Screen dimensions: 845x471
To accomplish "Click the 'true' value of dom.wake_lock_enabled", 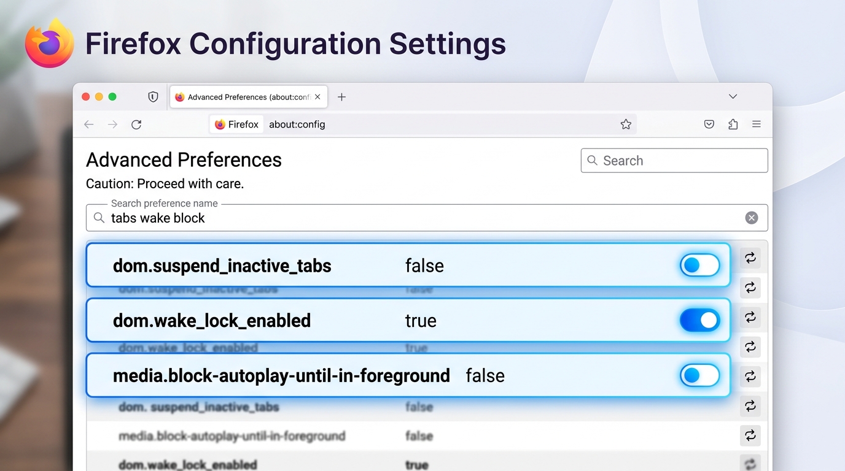I will (421, 321).
